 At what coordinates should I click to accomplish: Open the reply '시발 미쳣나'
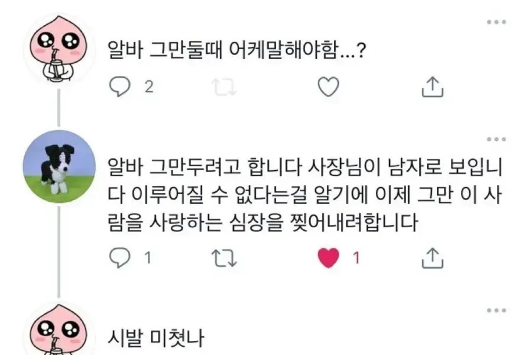[156, 338]
